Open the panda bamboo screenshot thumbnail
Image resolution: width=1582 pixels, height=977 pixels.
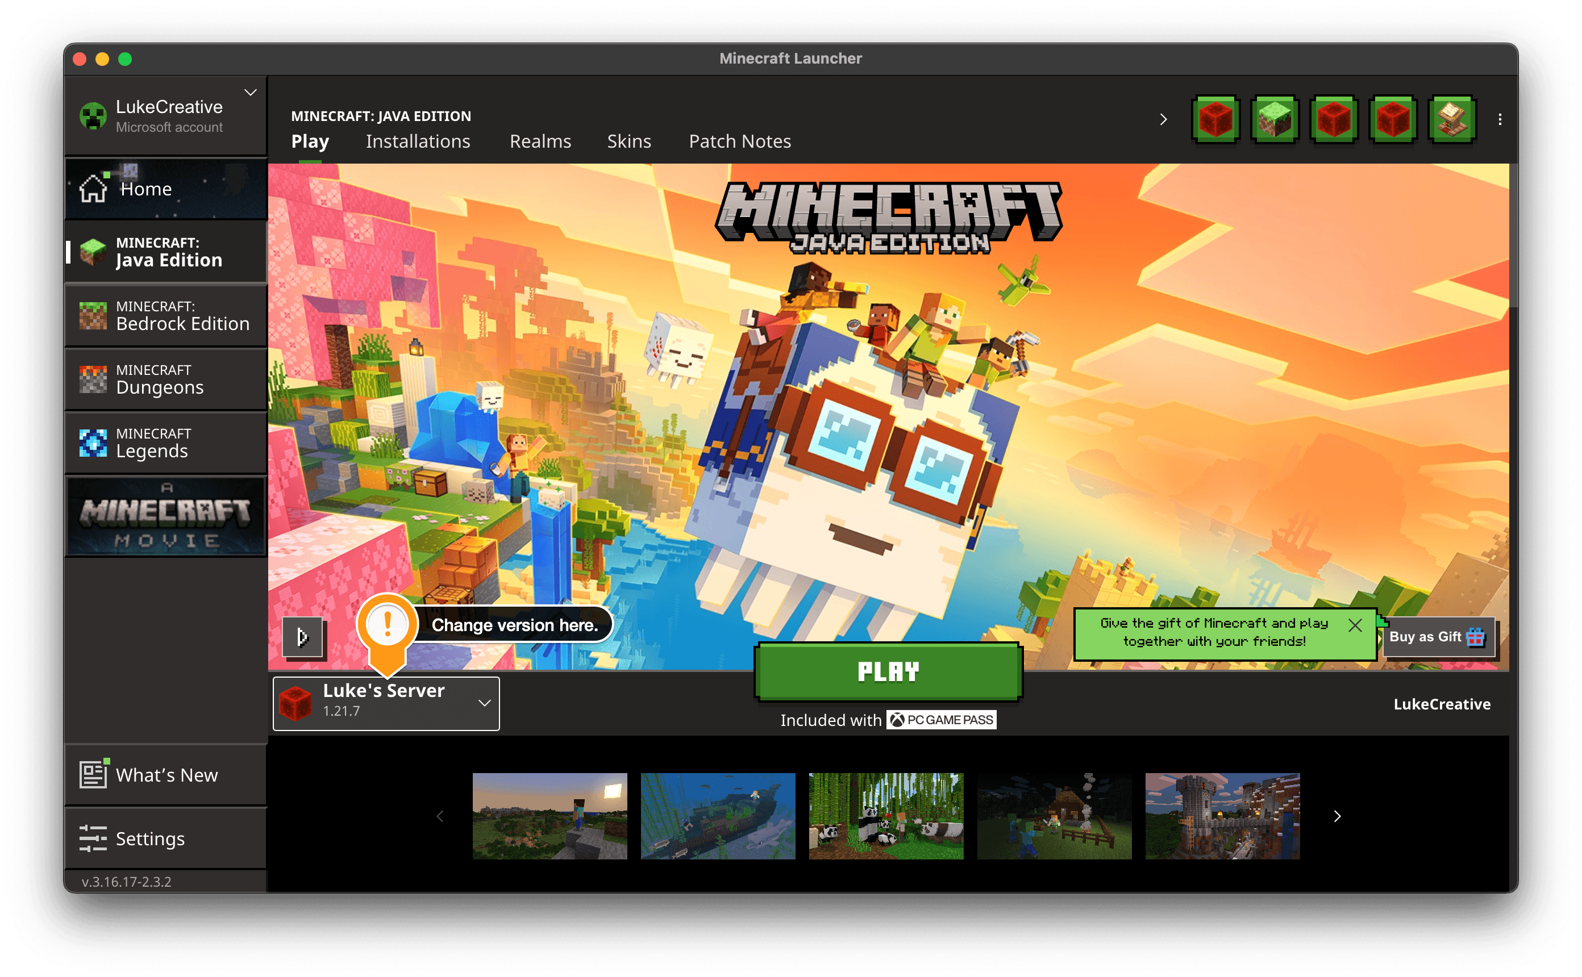click(x=886, y=816)
